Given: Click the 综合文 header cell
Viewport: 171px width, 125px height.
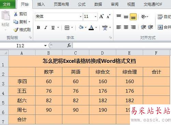Looking at the screenshot, I should pyautogui.click(x=103, y=72).
